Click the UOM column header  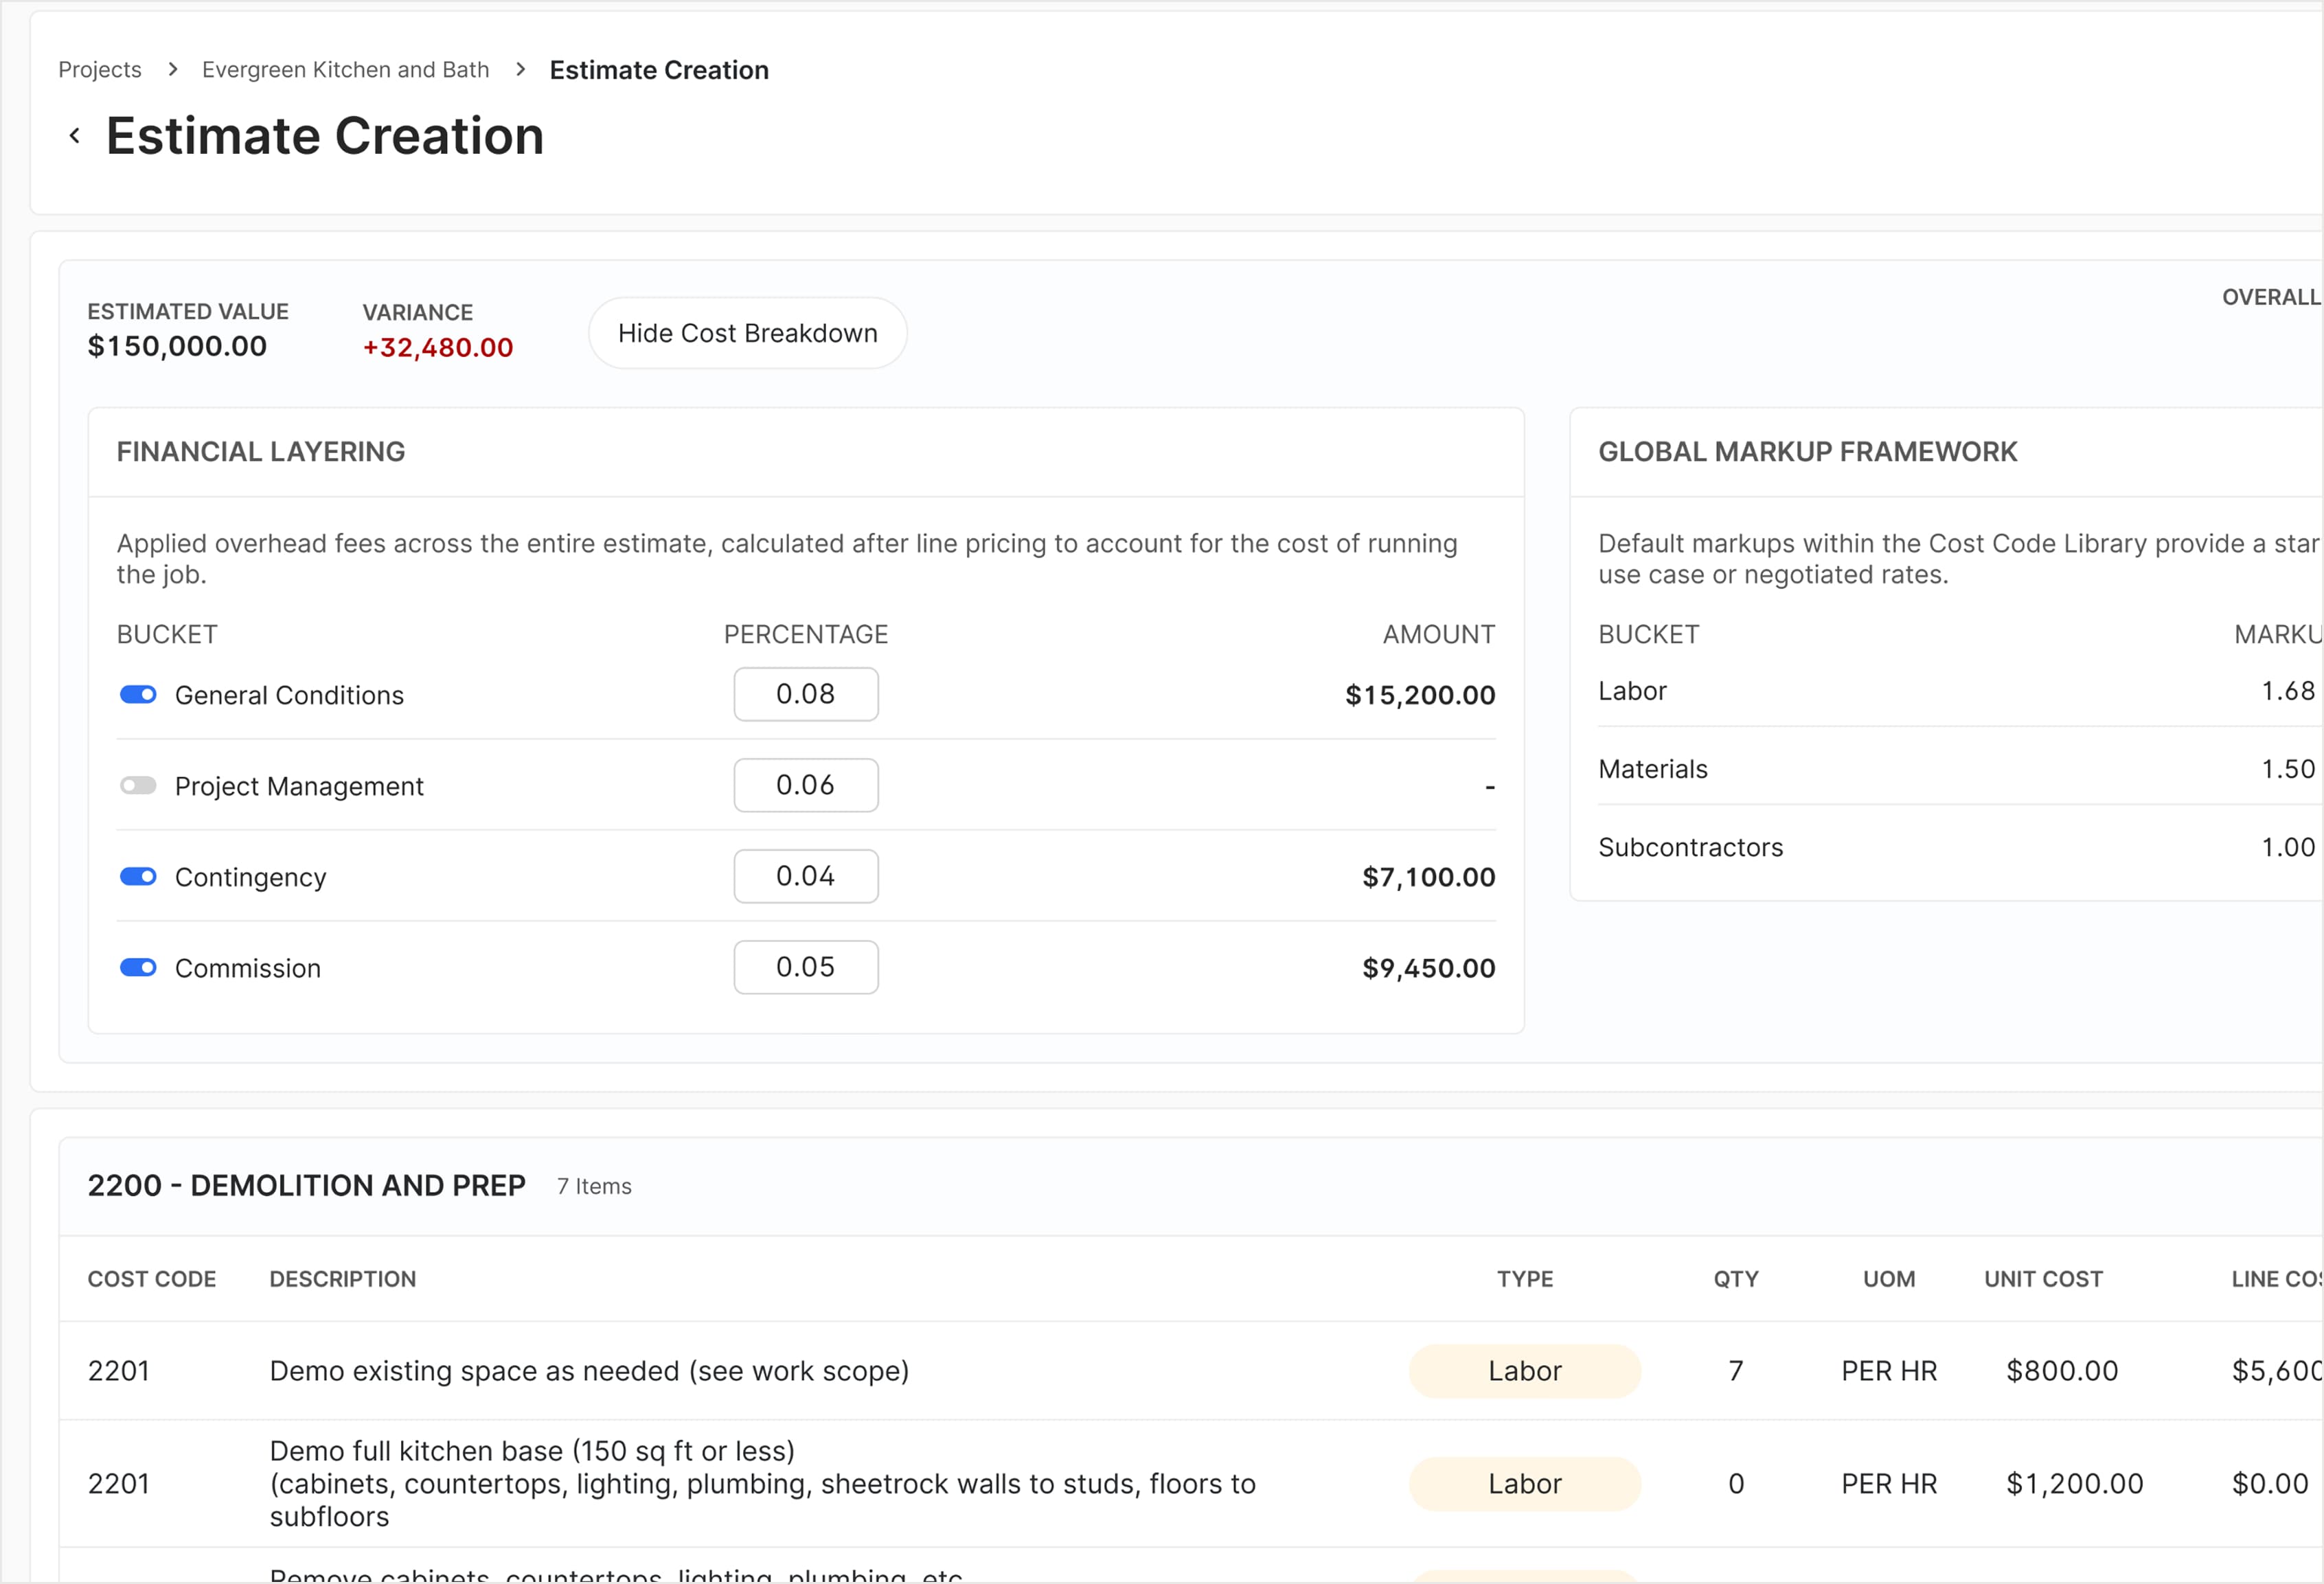click(x=1889, y=1279)
